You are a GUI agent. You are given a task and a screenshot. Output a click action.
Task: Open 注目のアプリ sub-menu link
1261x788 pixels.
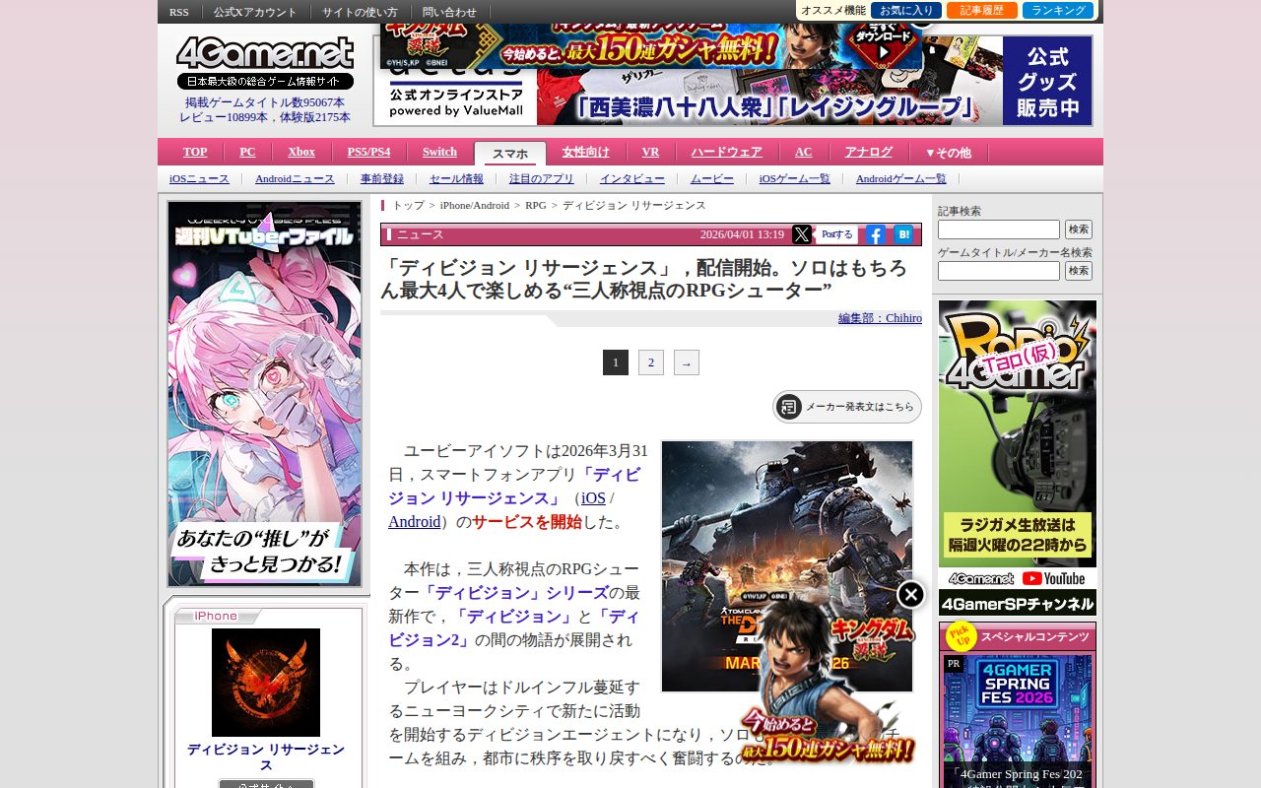pos(542,178)
